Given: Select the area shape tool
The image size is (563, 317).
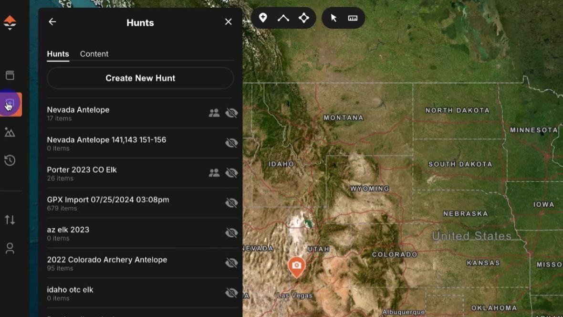Looking at the screenshot, I should pos(304,18).
